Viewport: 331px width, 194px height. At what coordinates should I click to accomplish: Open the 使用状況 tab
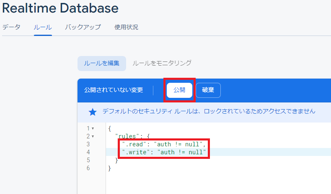pos(126,27)
